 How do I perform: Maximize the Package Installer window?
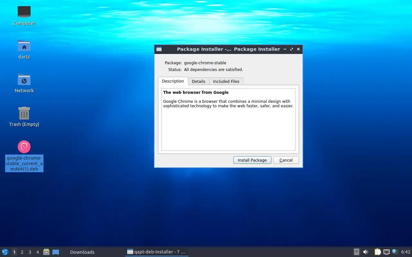292,49
